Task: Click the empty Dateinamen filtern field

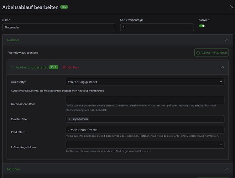Action: 145,99
